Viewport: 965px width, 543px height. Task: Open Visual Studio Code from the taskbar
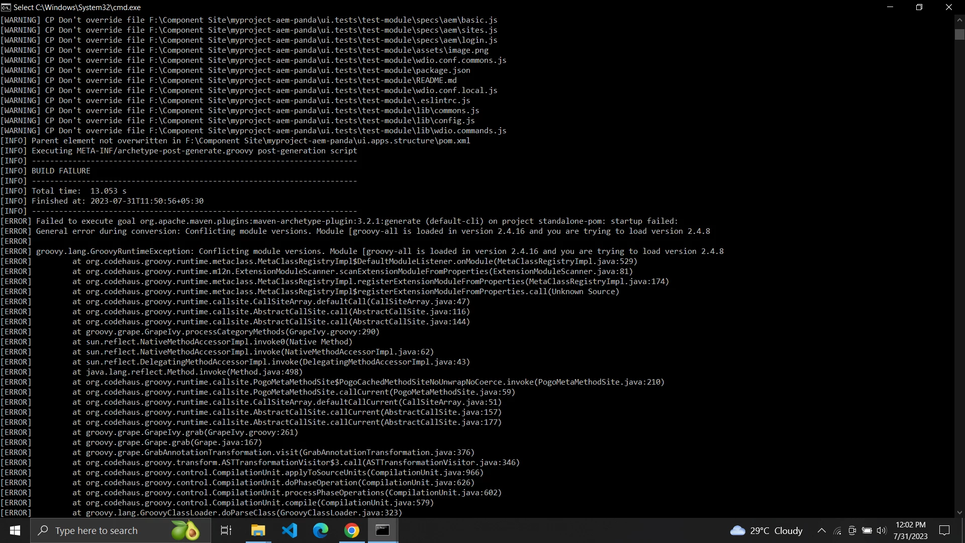pos(289,530)
